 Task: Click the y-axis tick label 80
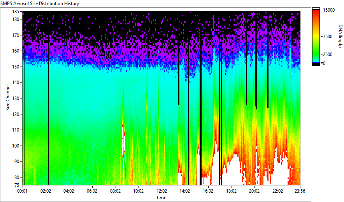(17, 177)
